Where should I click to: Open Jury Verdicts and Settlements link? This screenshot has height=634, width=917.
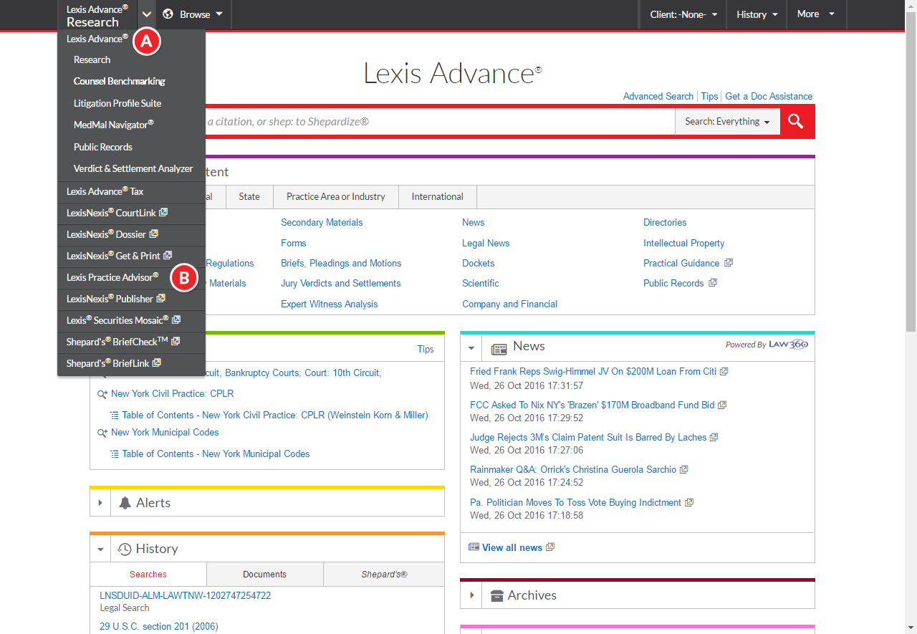point(340,283)
